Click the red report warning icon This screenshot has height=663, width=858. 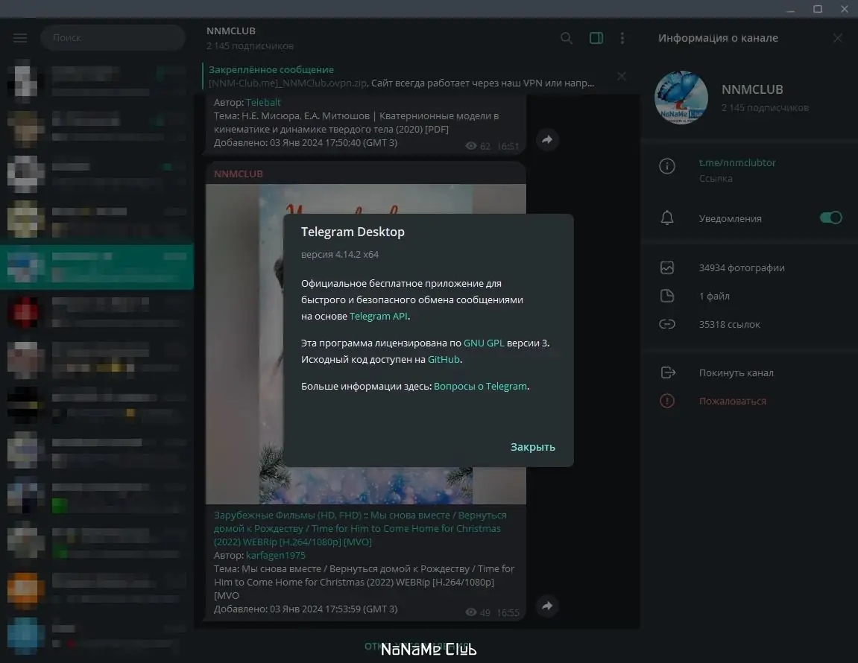[667, 401]
